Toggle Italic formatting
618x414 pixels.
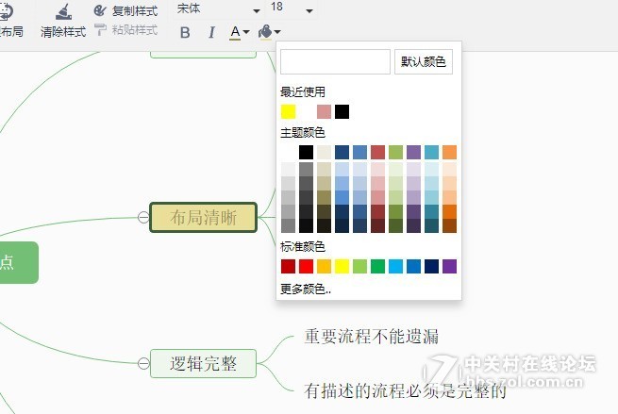coord(211,32)
